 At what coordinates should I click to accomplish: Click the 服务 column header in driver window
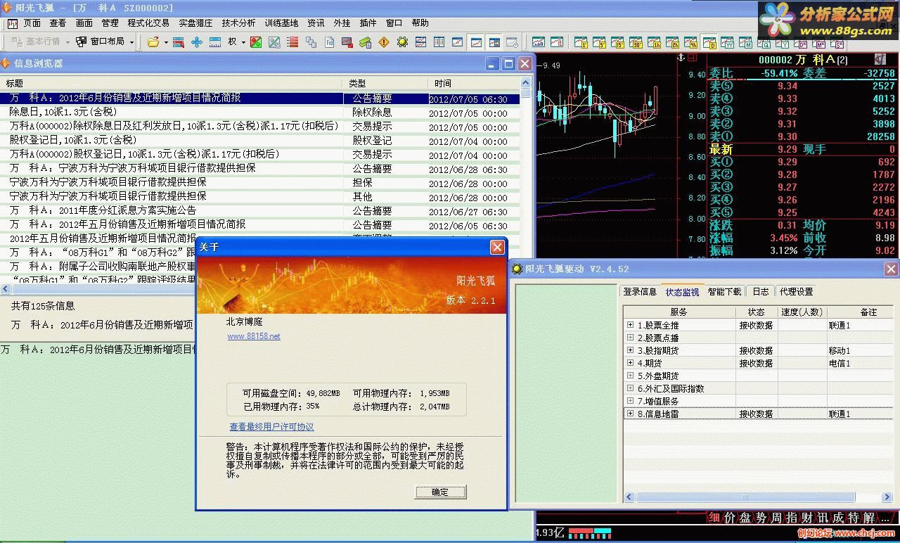pos(679,312)
